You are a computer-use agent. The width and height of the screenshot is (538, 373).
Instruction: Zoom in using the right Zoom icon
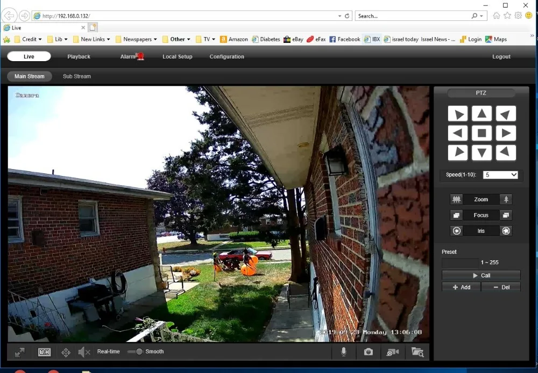[x=506, y=199]
